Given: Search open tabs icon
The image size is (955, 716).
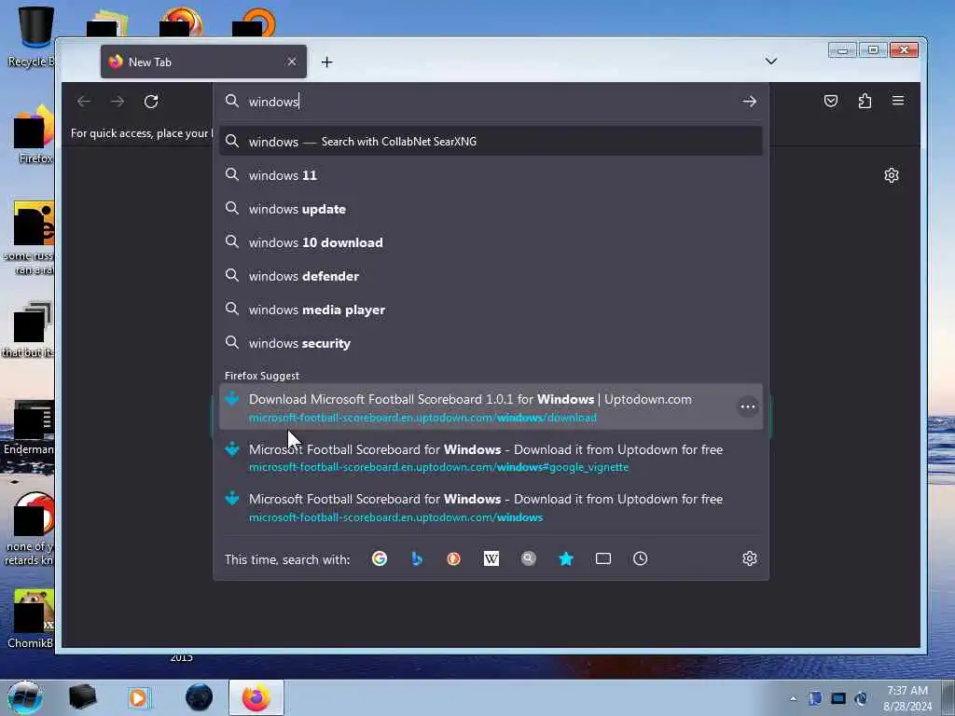Looking at the screenshot, I should [x=603, y=558].
